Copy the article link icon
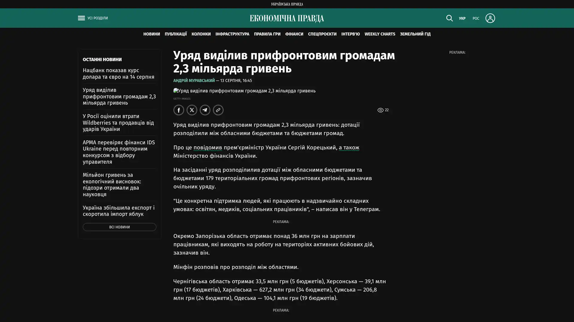Image resolution: width=574 pixels, height=322 pixels. click(x=218, y=110)
